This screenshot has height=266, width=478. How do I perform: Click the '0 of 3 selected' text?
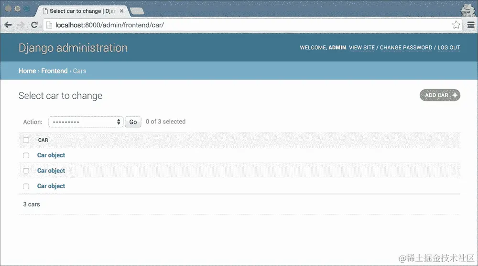click(165, 122)
